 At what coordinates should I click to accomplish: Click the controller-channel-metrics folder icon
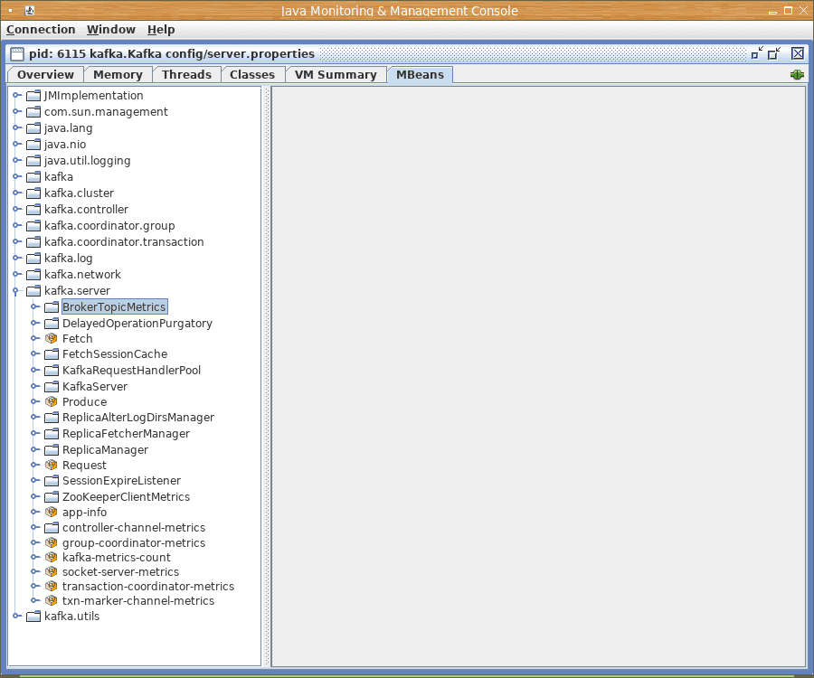[x=52, y=528]
